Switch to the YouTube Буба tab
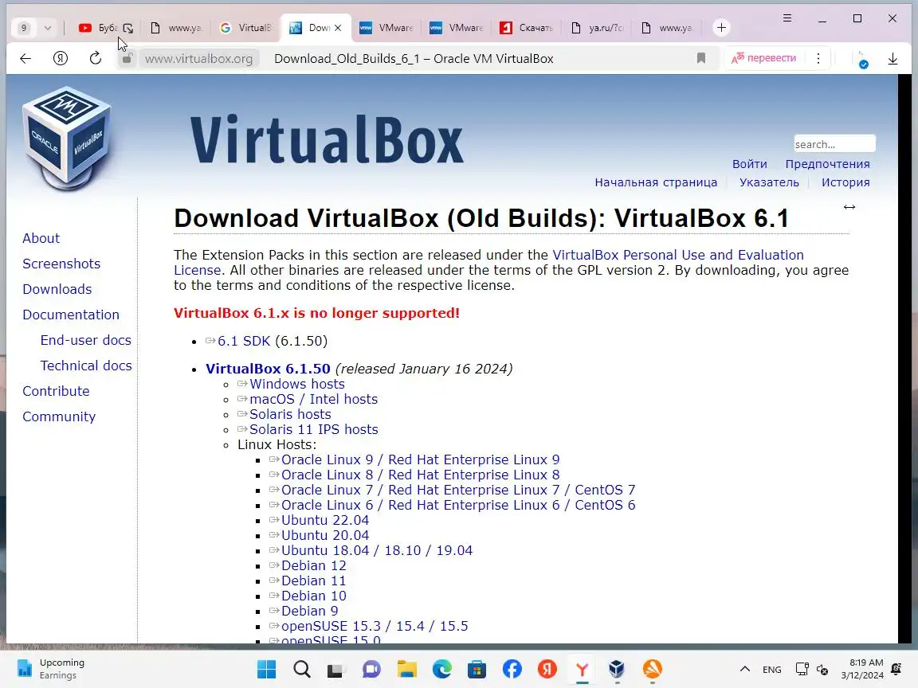Screen dimensions: 918x688 [105, 28]
